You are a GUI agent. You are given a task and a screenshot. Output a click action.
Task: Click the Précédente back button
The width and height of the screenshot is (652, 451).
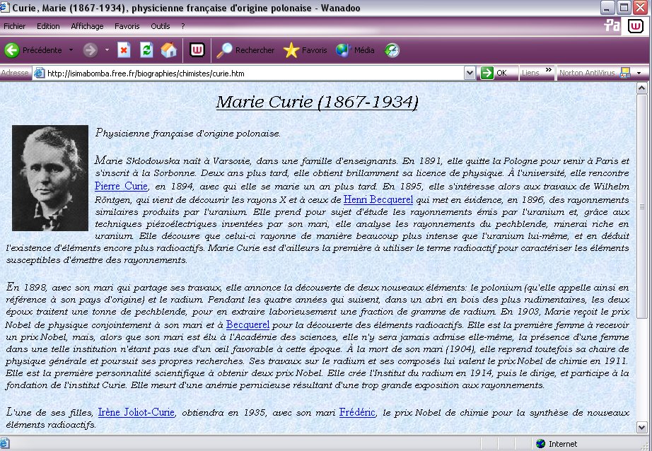tap(33, 50)
